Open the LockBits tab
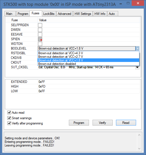This screenshot has height=155, width=146. (x=49, y=14)
